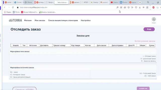Image resolution: width=161 pixels, height=90 pixels.
Task: Open the Более ранние заказы link
Action: [x=145, y=41]
